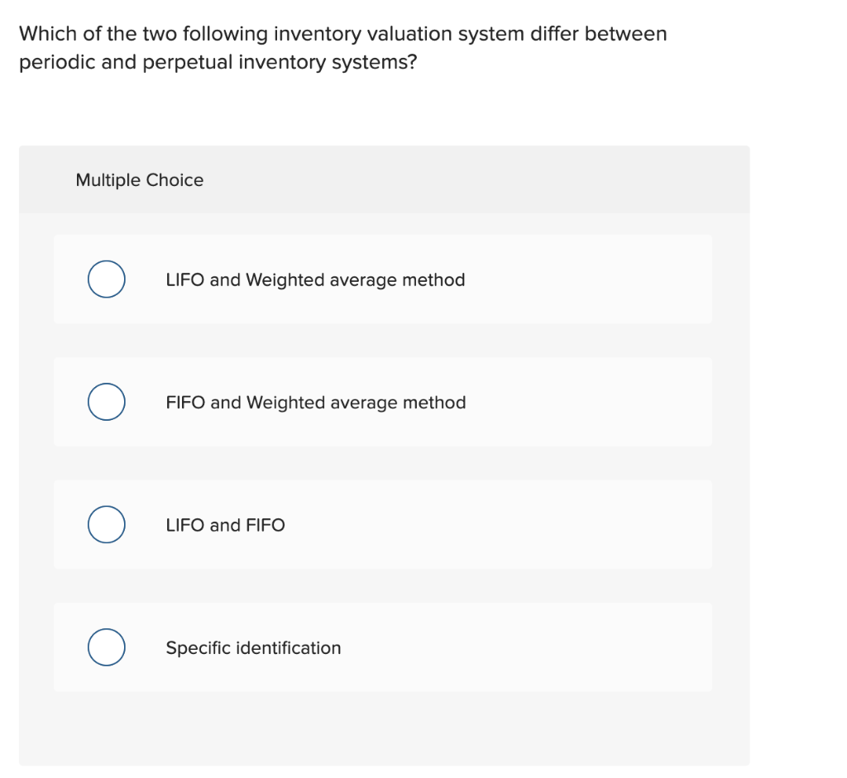This screenshot has height=778, width=847.
Task: Click the LIFO and Weighted average method text
Action: [x=315, y=280]
